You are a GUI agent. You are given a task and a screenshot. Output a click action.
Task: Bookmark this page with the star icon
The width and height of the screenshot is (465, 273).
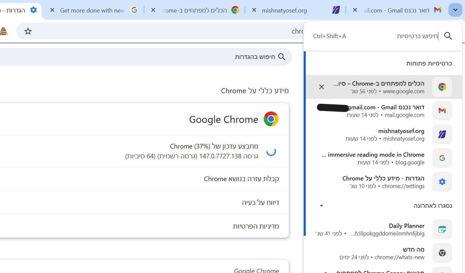click(28, 31)
